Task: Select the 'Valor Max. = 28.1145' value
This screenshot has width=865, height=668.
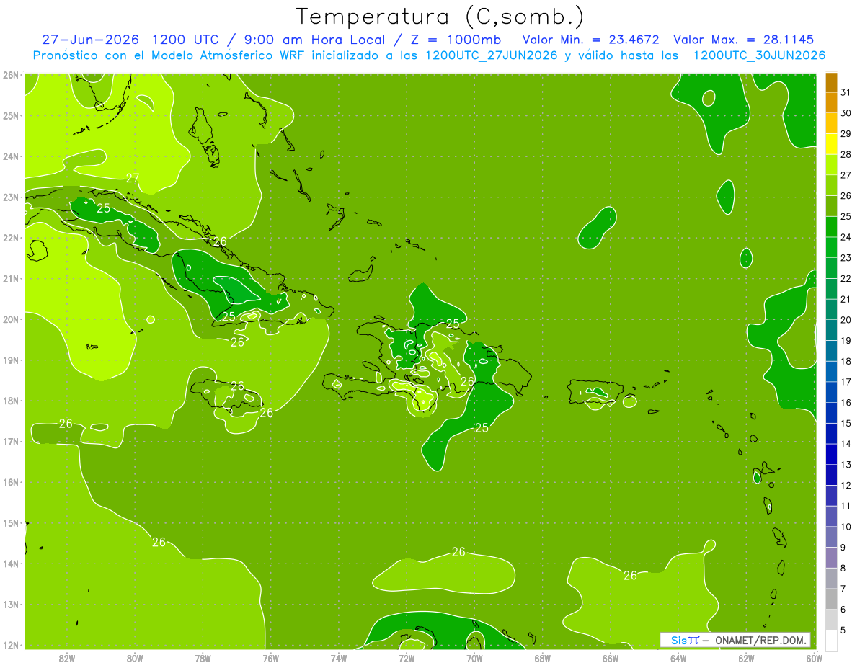Action: (744, 40)
